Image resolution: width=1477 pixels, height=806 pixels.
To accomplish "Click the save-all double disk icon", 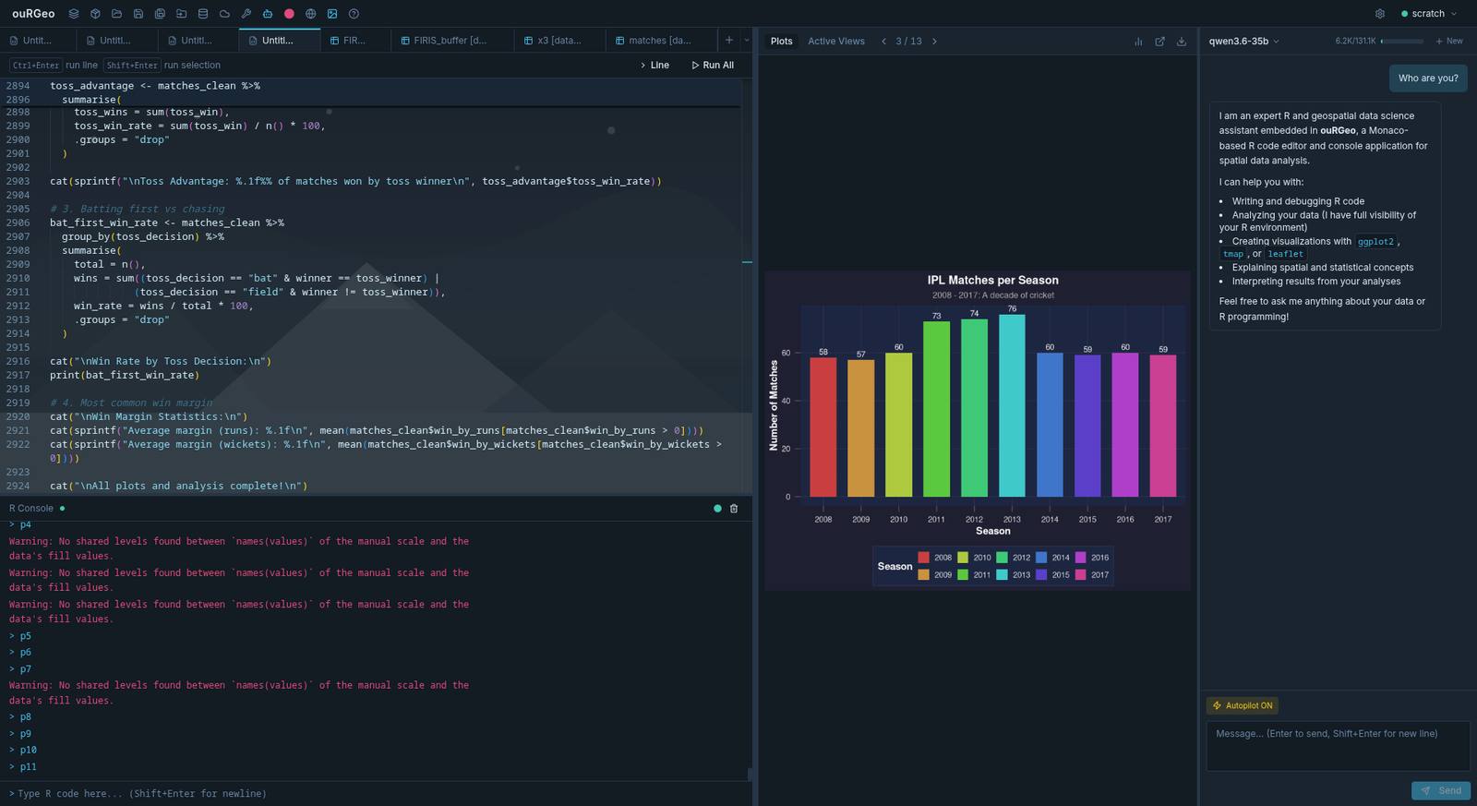I will point(160,14).
